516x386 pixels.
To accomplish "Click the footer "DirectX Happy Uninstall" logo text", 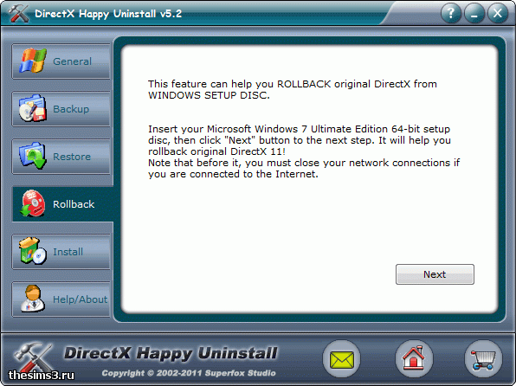I will pyautogui.click(x=171, y=353).
